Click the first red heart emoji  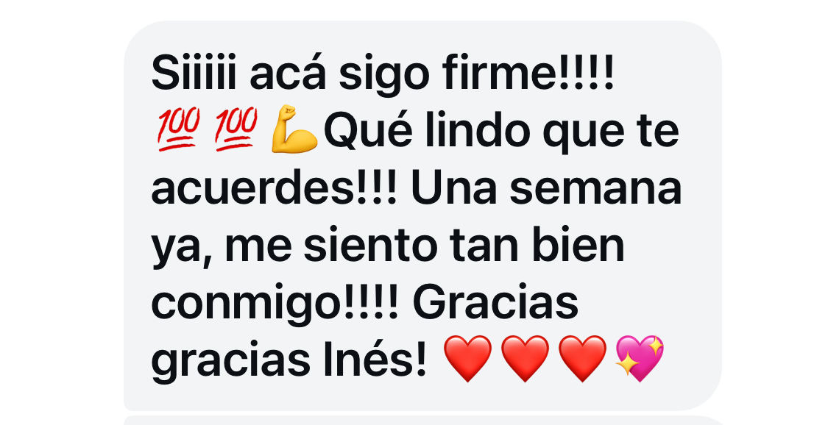click(x=467, y=358)
